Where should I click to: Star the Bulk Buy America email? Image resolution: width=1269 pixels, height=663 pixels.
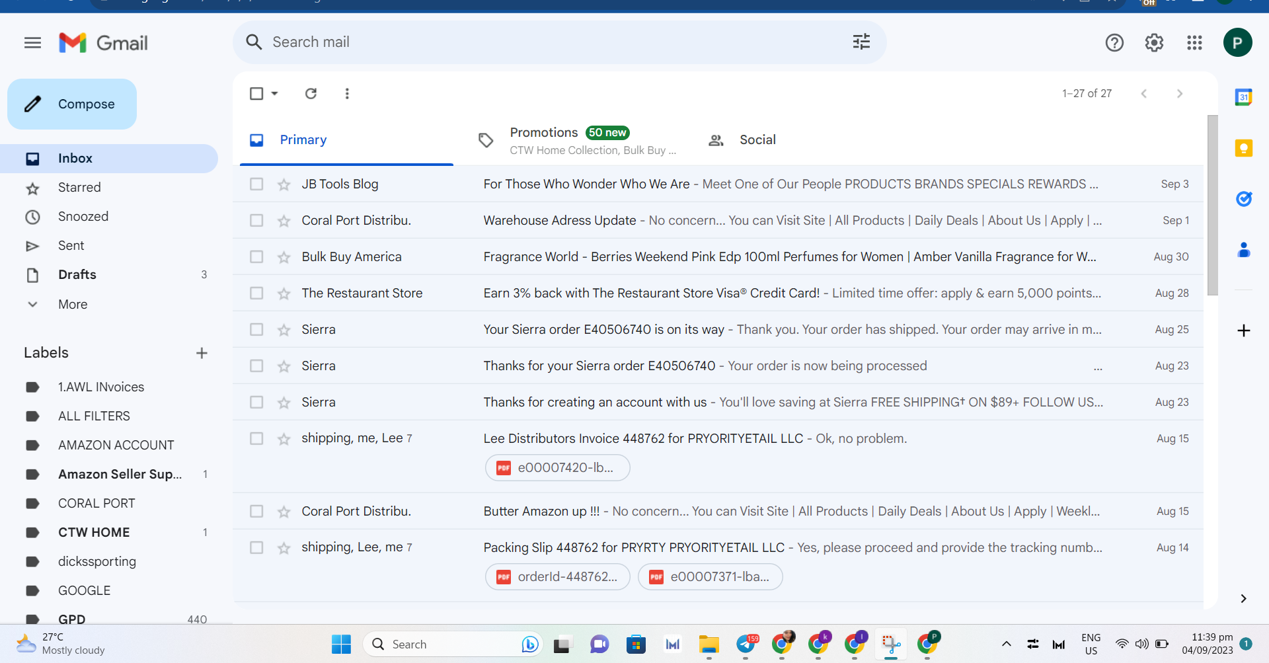(284, 257)
